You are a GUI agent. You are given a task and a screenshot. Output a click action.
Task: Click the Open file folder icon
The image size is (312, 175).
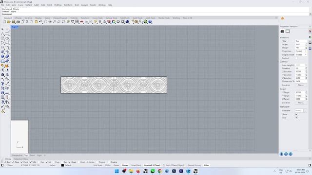(x=9, y=22)
